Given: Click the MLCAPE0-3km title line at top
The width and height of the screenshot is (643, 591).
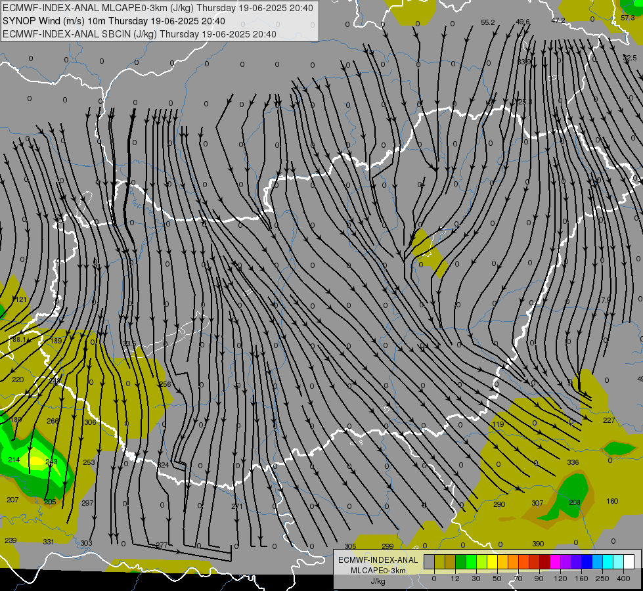Looking at the screenshot, I should (x=158, y=8).
